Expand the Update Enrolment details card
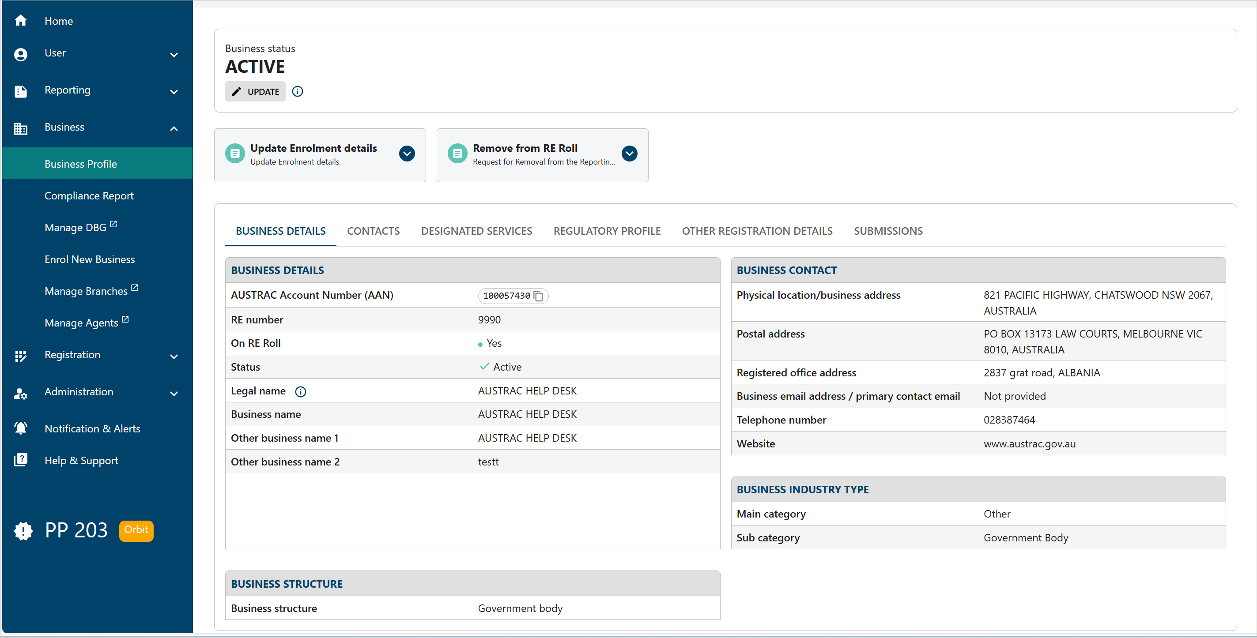Screen dimensions: 1257x638 pos(407,153)
